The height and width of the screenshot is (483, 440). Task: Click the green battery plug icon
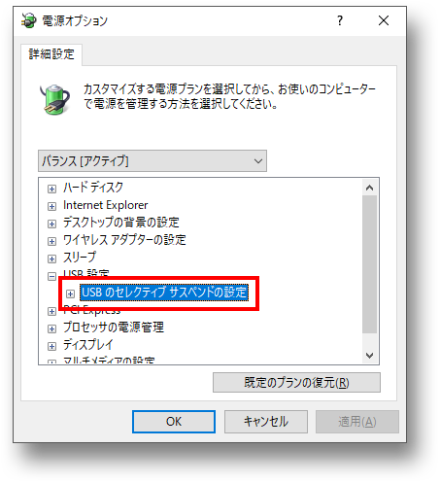click(x=54, y=99)
